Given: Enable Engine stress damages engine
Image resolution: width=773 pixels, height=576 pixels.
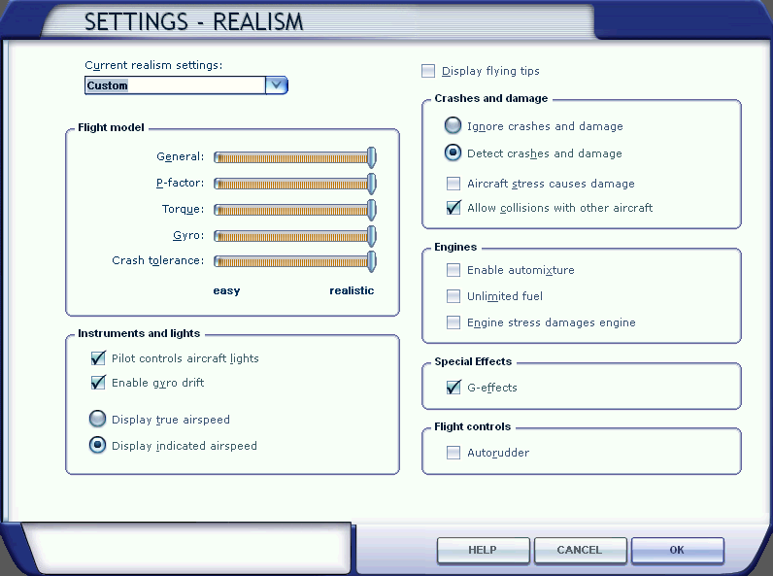Looking at the screenshot, I should [454, 322].
